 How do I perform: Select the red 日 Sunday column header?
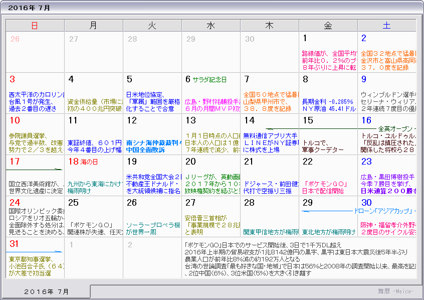point(34,25)
